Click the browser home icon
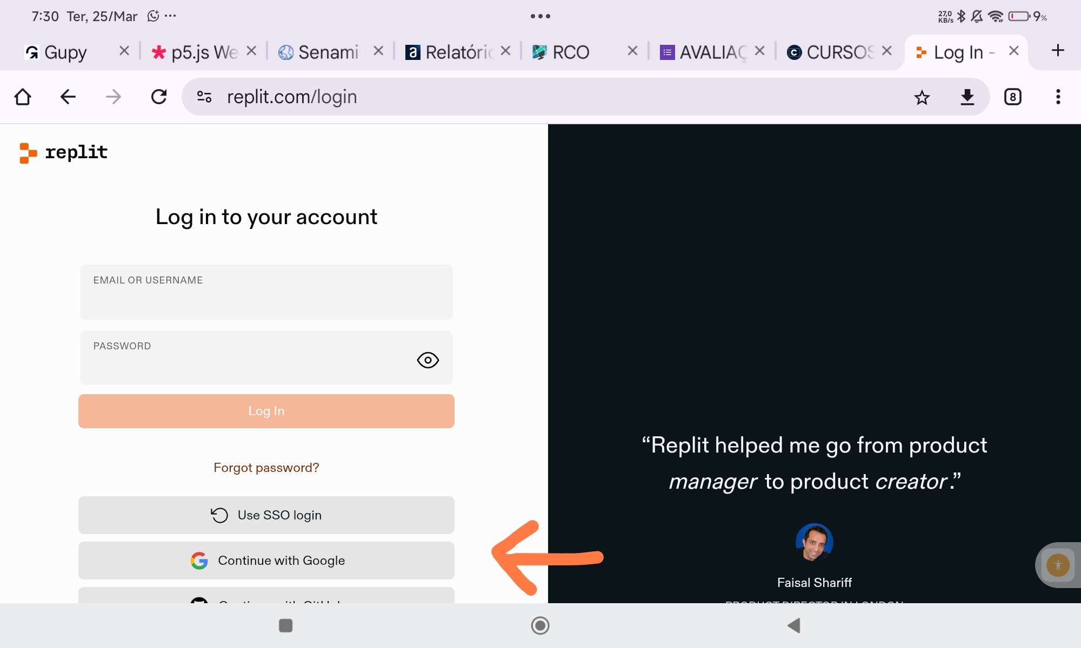This screenshot has height=648, width=1081. point(23,97)
